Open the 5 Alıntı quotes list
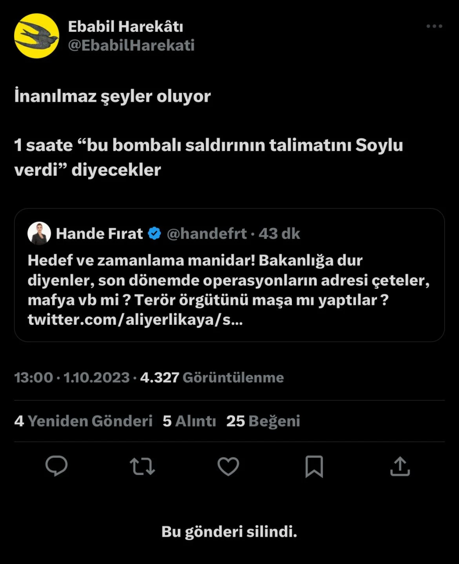 click(x=189, y=421)
